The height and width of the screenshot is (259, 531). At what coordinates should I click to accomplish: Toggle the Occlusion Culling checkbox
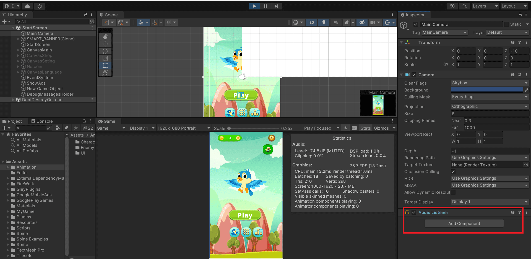click(x=453, y=172)
